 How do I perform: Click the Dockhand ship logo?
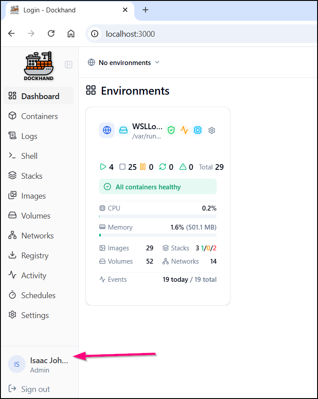38,66
